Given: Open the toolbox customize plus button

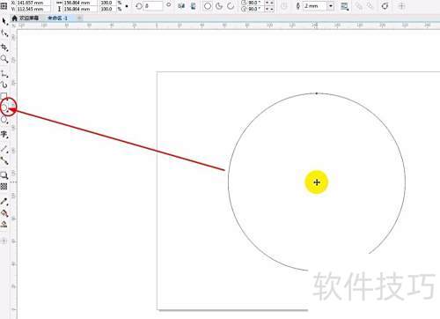Looking at the screenshot, I should point(4,241).
